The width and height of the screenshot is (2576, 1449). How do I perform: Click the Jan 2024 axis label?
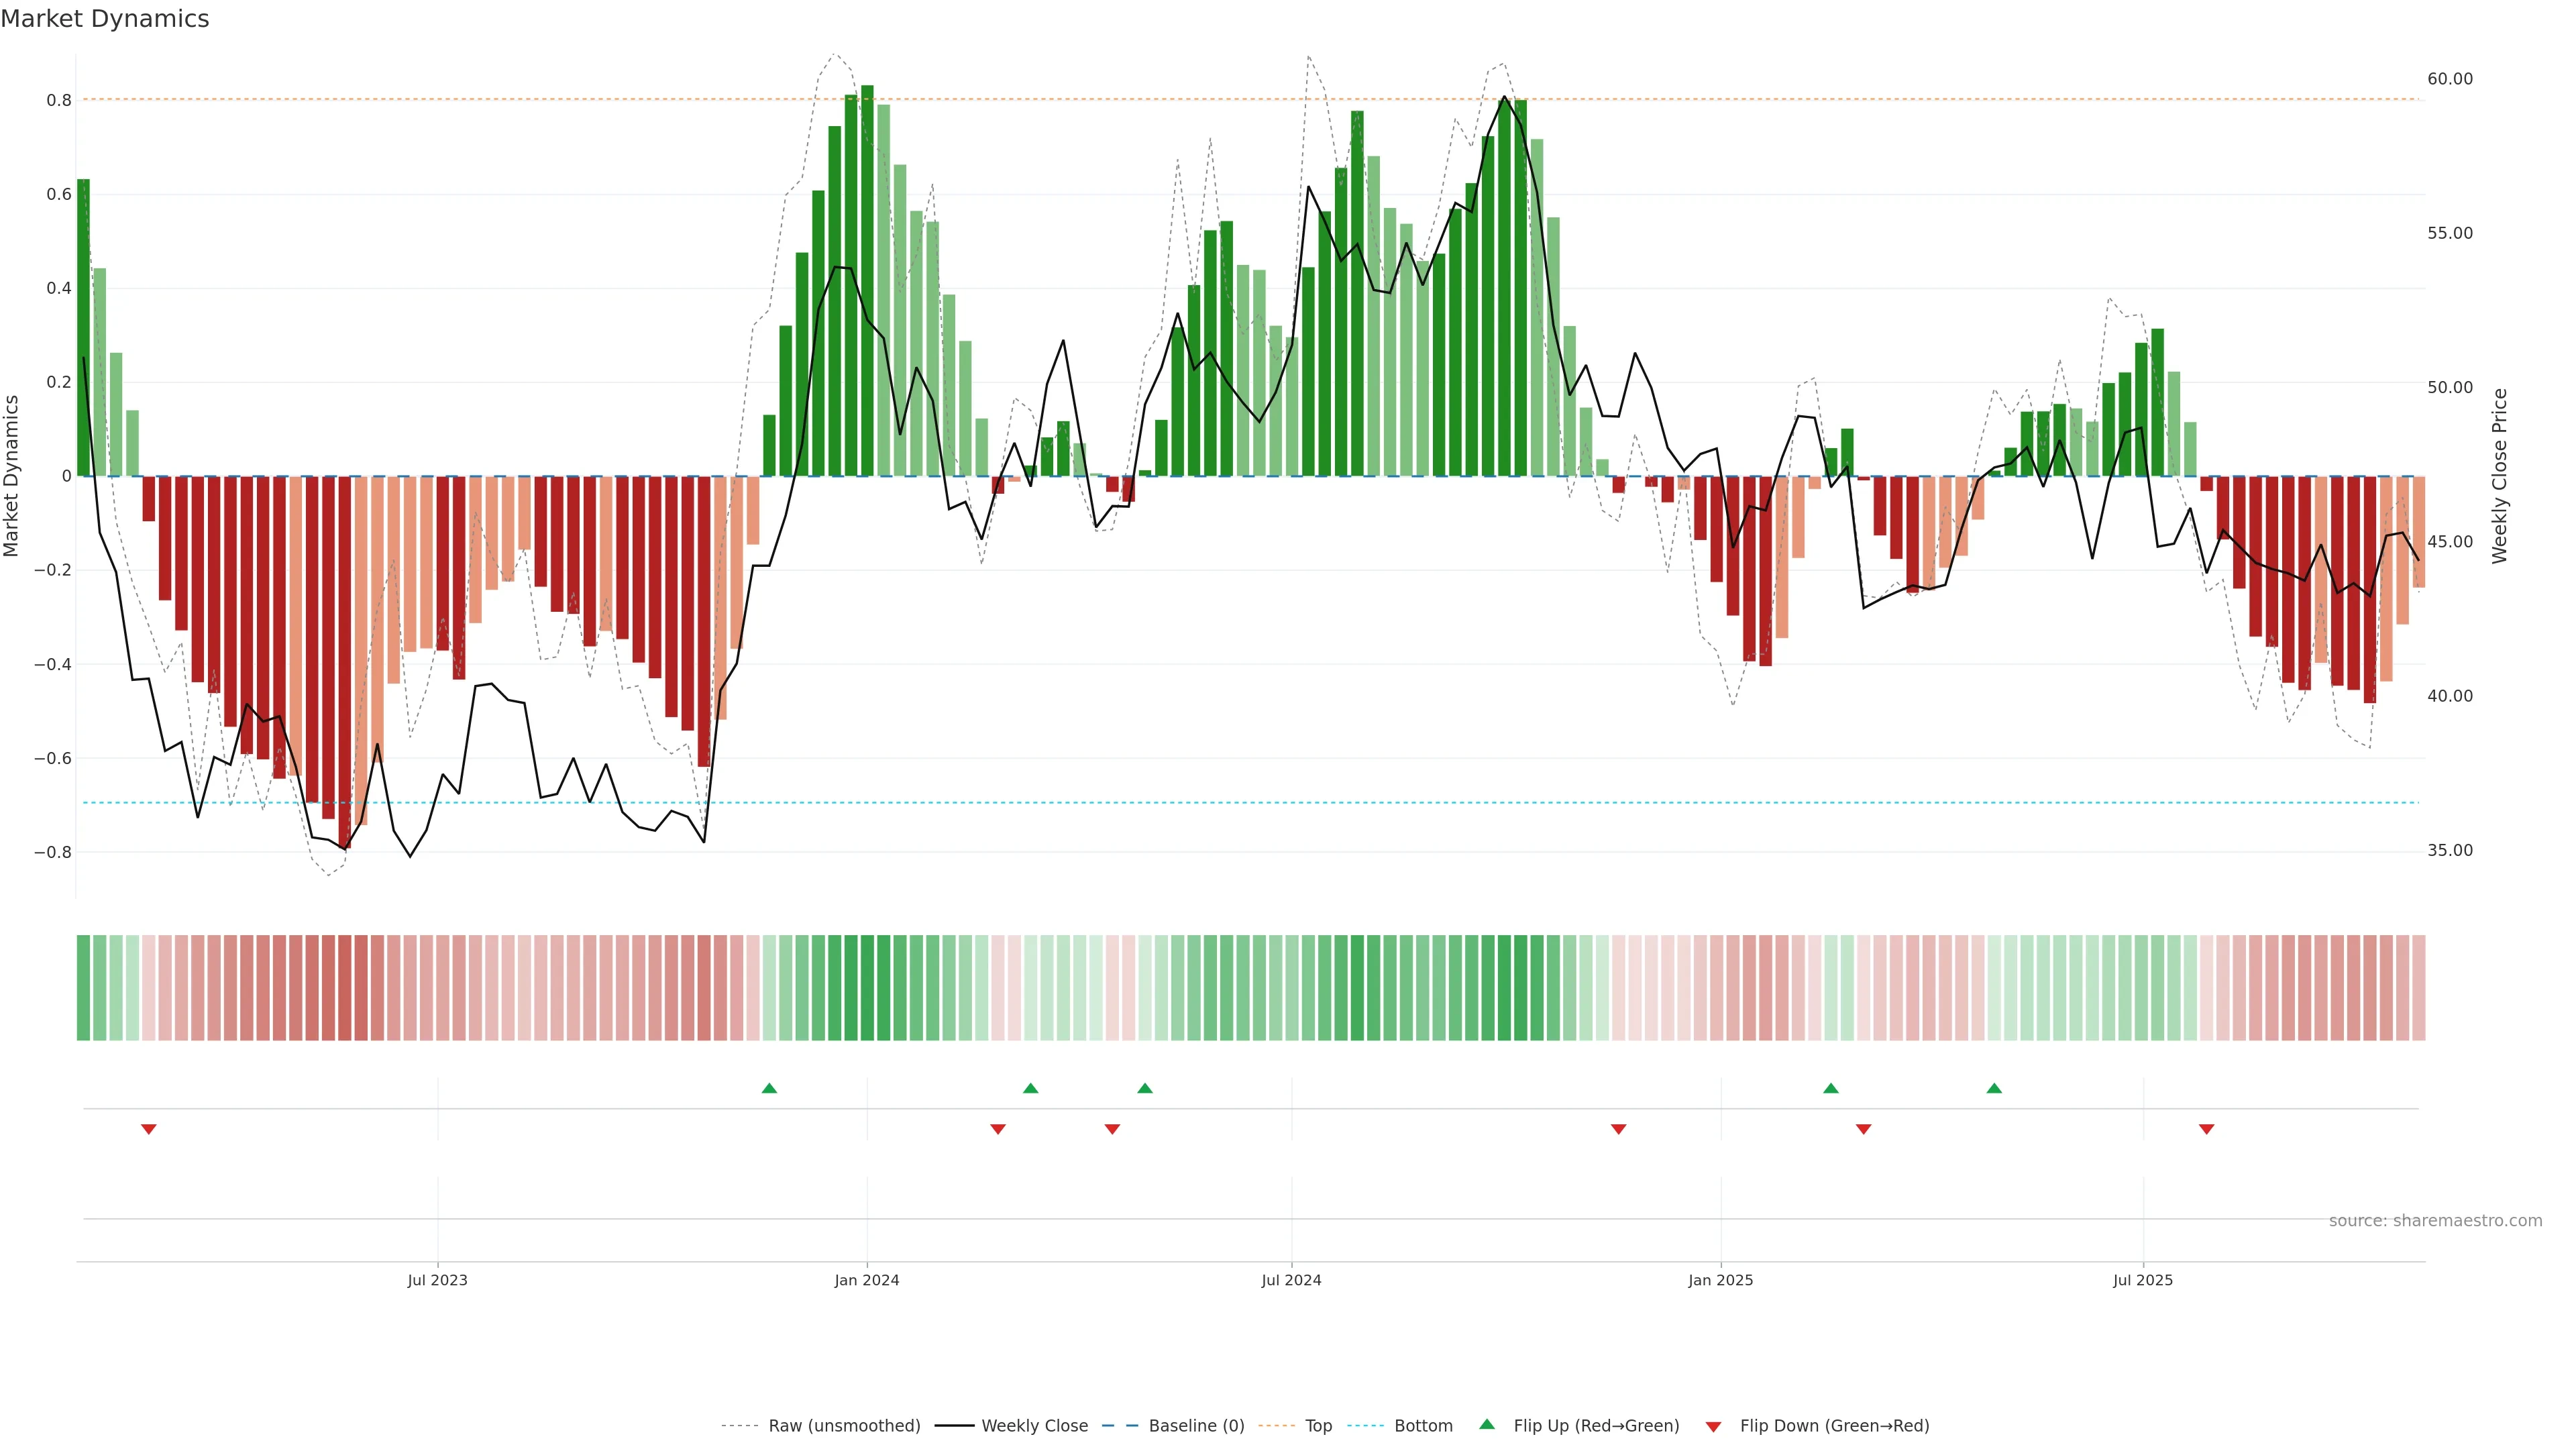pyautogui.click(x=867, y=1280)
